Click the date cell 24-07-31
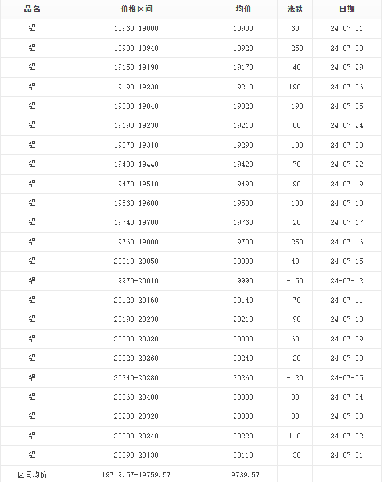 click(x=346, y=28)
